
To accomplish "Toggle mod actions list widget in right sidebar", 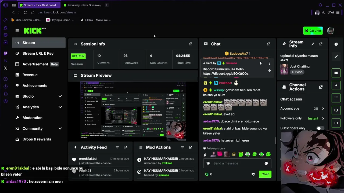I will coord(336,98).
